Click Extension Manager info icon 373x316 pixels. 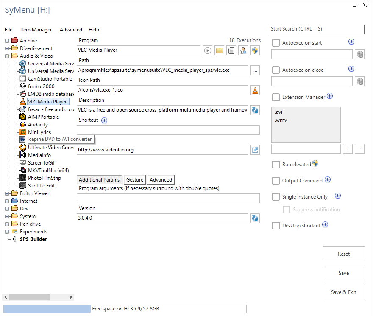click(330, 96)
